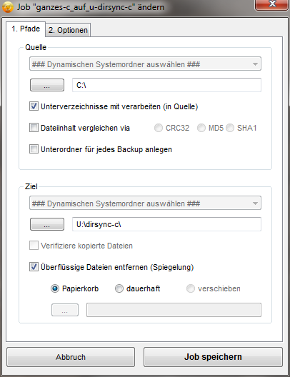Open the destination folder browse button

(47, 224)
